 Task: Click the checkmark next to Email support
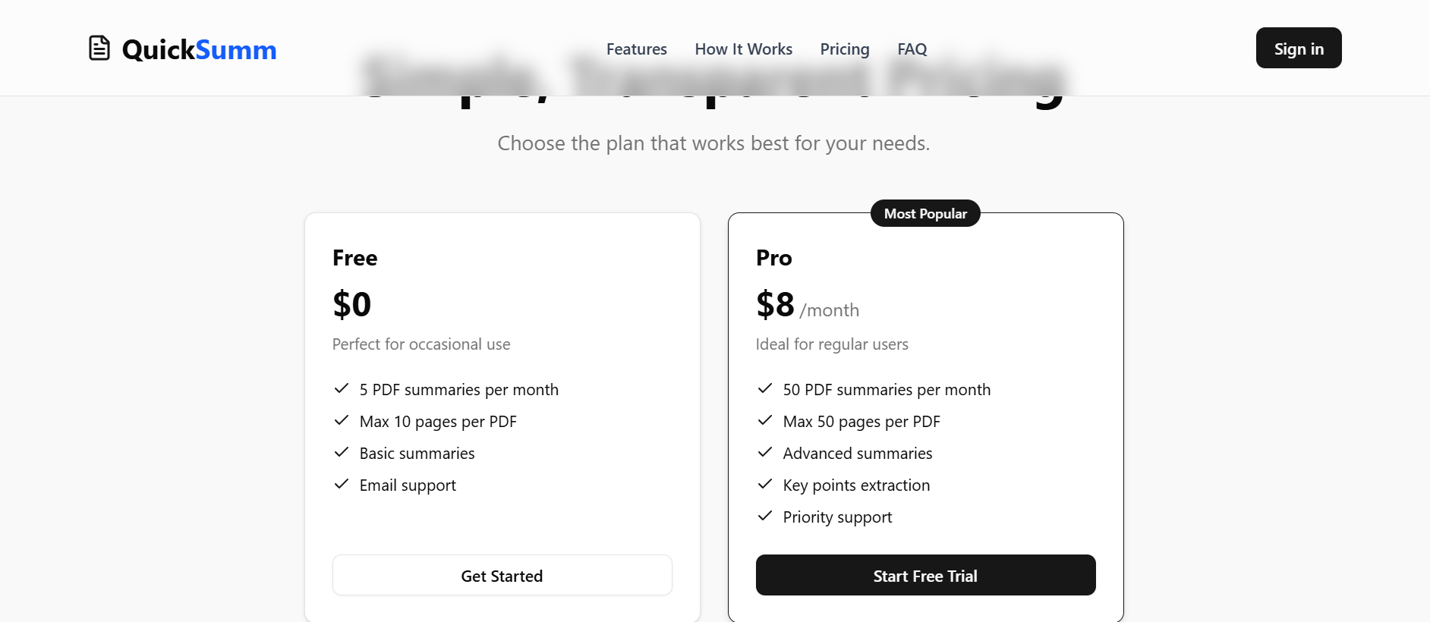click(342, 484)
